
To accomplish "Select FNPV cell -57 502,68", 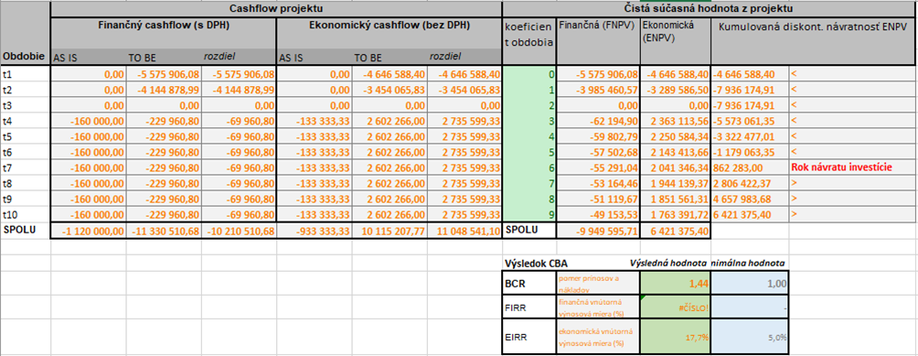I will (x=598, y=152).
